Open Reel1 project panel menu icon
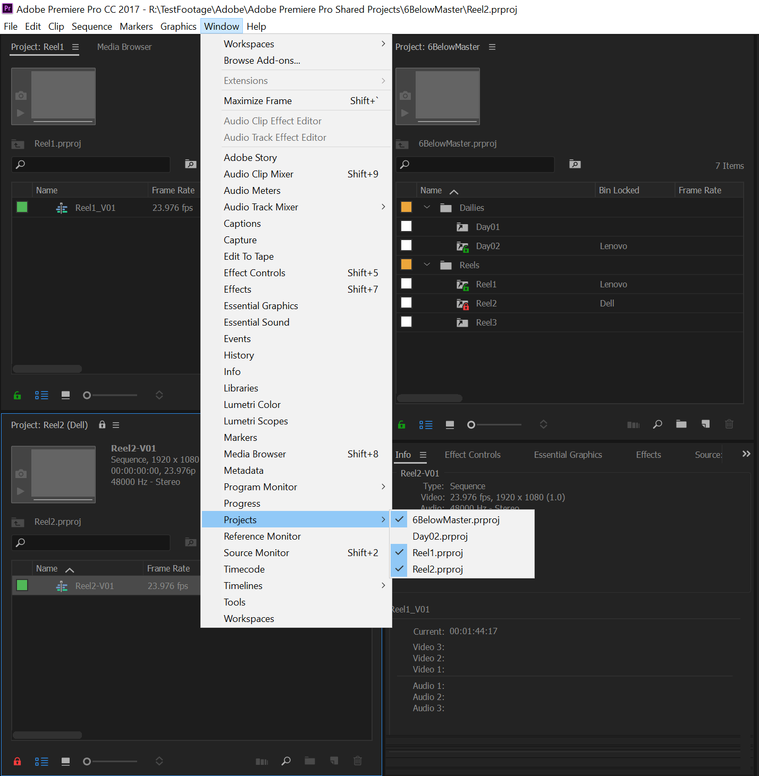Image resolution: width=759 pixels, height=776 pixels. pyautogui.click(x=75, y=47)
